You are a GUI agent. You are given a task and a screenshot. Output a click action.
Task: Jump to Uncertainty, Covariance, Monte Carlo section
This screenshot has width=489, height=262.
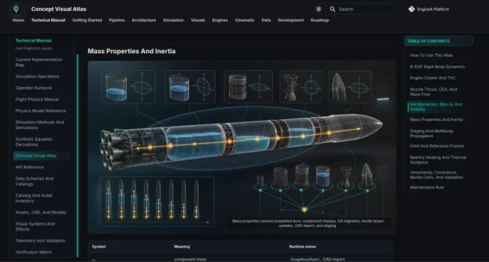437,175
